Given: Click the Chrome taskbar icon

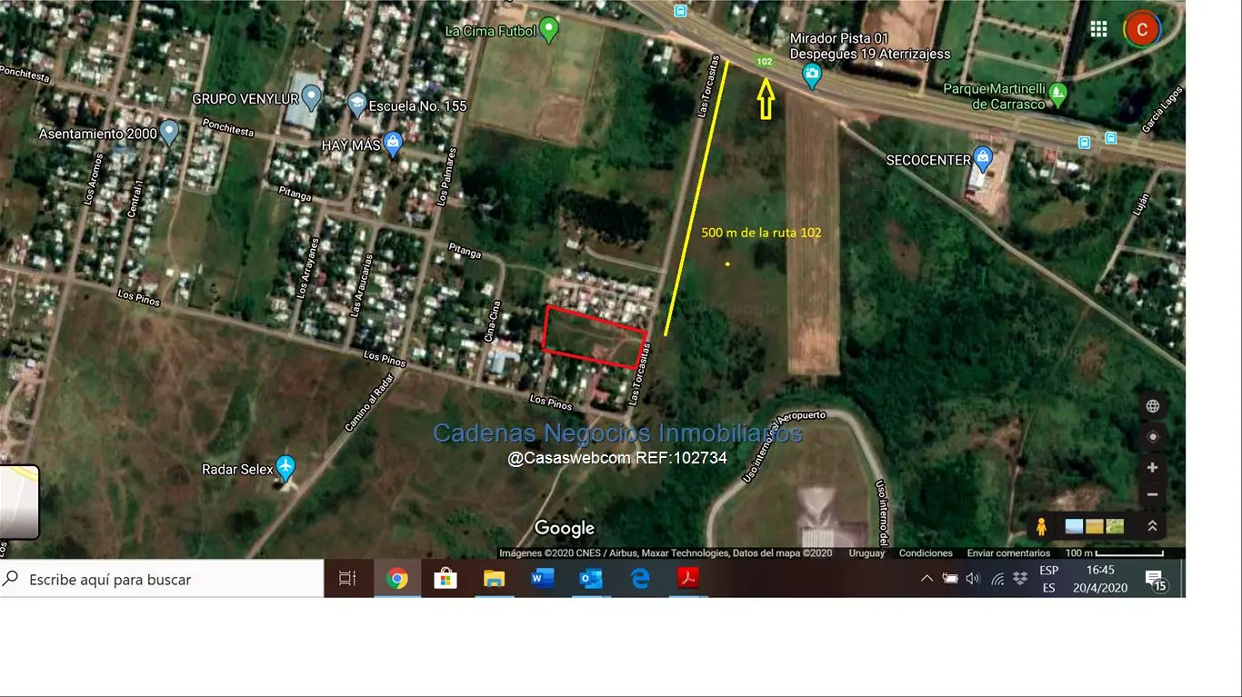Looking at the screenshot, I should click(x=397, y=579).
